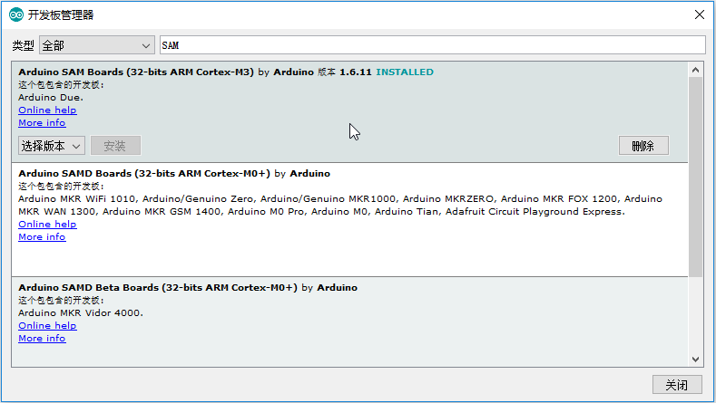Open the 类型 type dropdown showing 全部
Screen dimensions: 716x403
97,45
